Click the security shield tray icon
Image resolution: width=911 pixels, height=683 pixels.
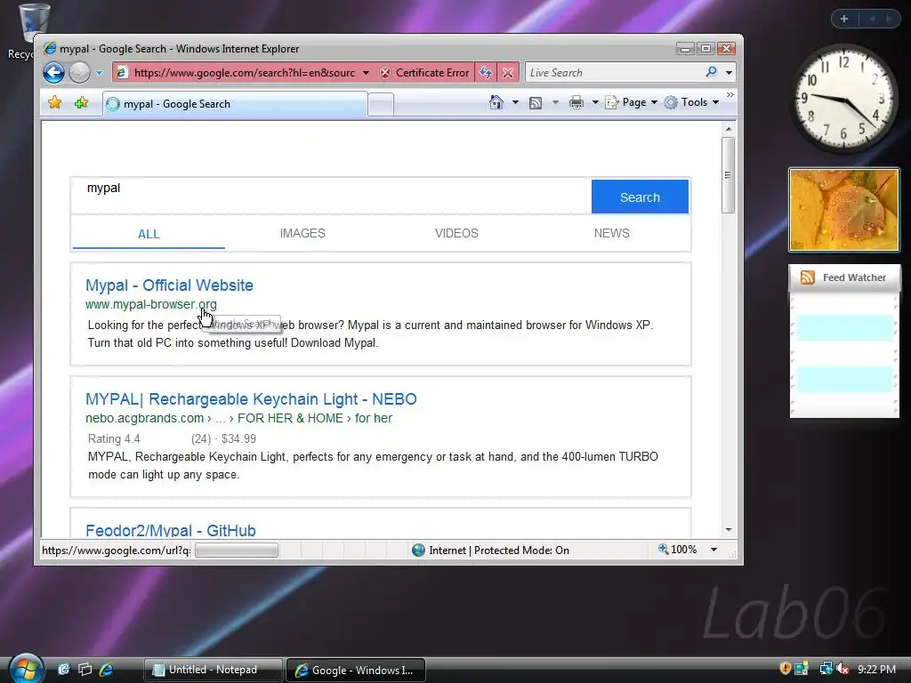click(785, 669)
